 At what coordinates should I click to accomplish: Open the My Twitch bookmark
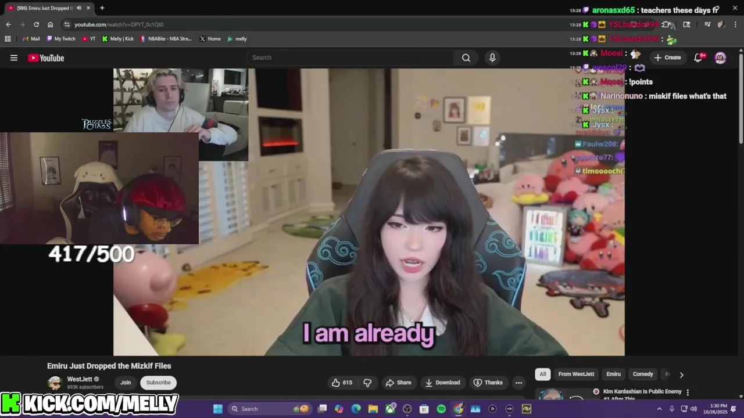coord(60,39)
